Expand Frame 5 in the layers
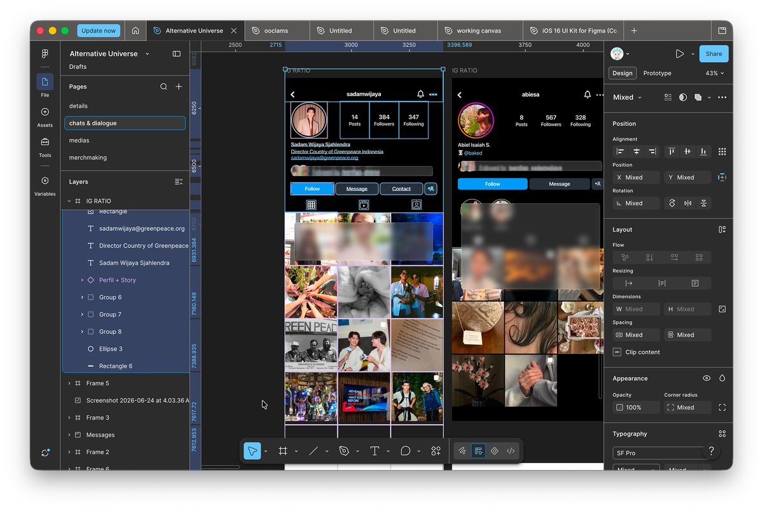Image resolution: width=763 pixels, height=510 pixels. (69, 383)
